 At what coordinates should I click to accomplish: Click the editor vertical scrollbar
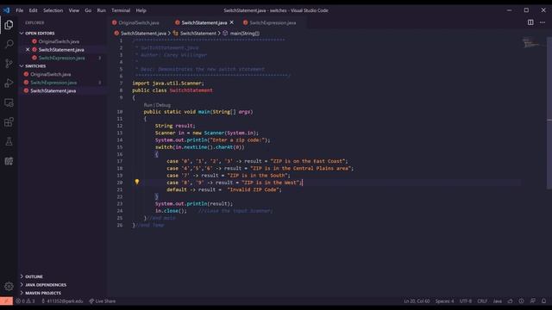(x=549, y=113)
